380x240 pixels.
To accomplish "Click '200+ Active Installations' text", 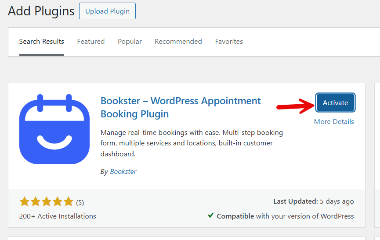I will click(58, 216).
